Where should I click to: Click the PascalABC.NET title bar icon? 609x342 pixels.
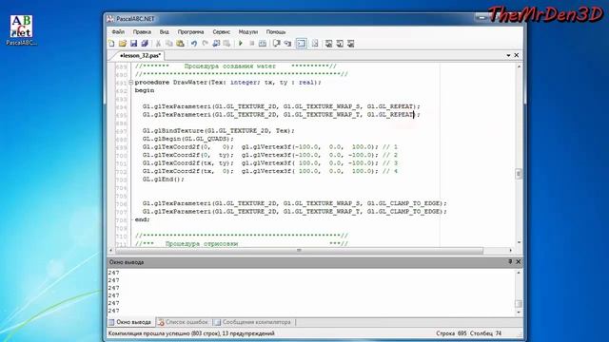point(110,19)
